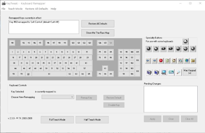
Task: Select keyboard key 15 (Backspace)
Action: click(x=87, y=52)
